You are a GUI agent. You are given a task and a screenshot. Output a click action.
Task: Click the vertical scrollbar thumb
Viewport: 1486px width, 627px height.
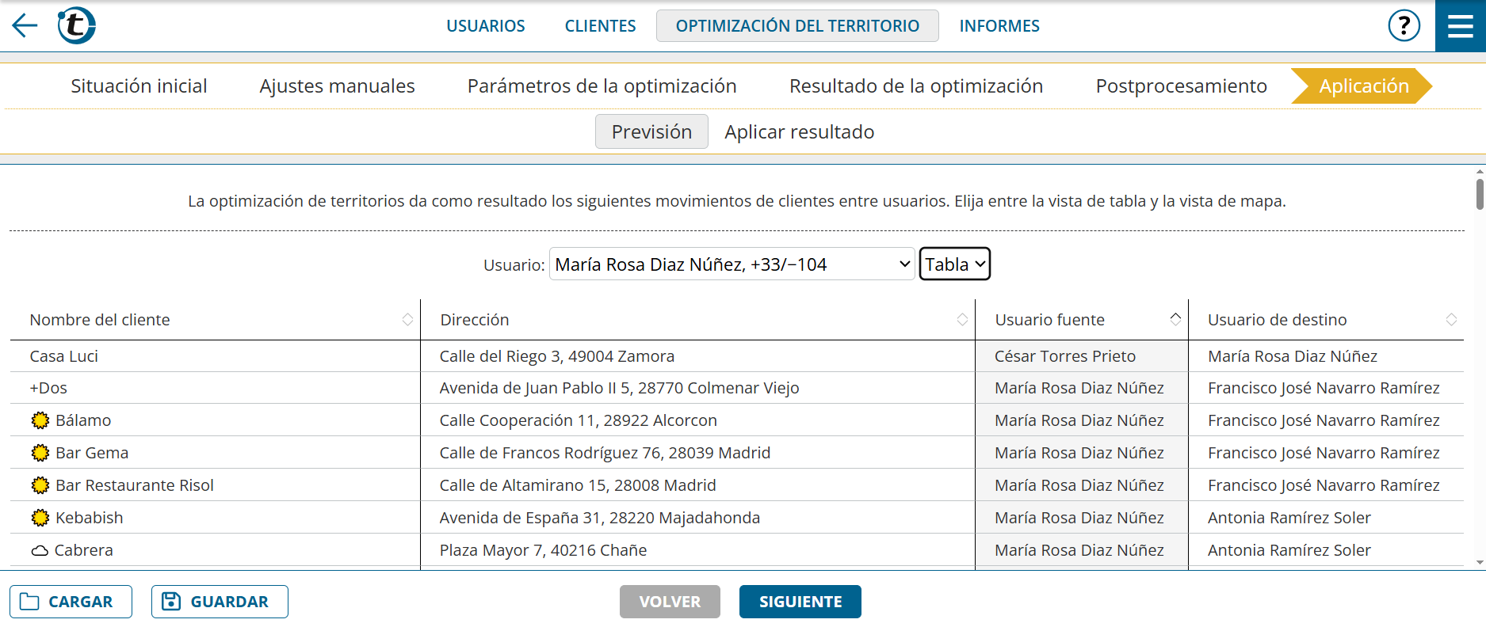click(1479, 194)
